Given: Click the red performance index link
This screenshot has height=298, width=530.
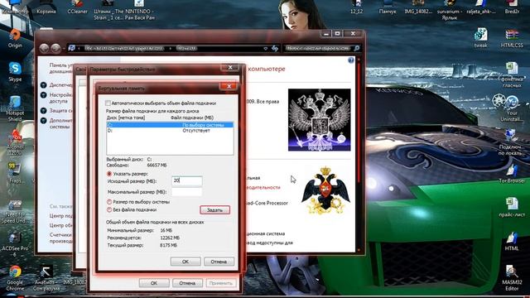Looking at the screenshot, I should [263, 187].
